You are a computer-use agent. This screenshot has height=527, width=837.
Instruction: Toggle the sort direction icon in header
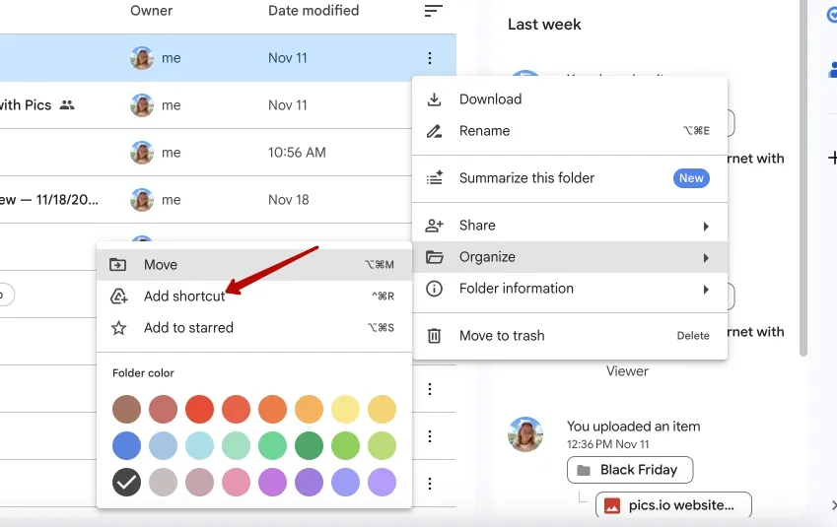click(434, 11)
